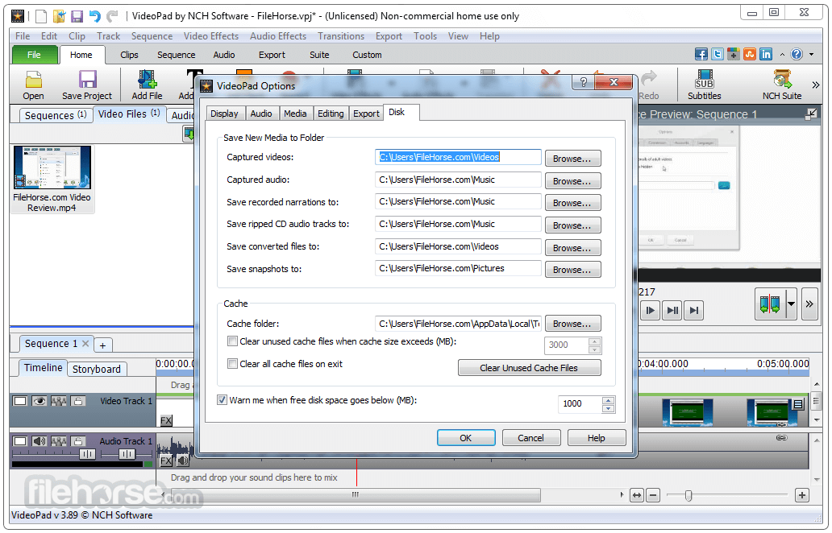Open the Subtitles tool

704,85
